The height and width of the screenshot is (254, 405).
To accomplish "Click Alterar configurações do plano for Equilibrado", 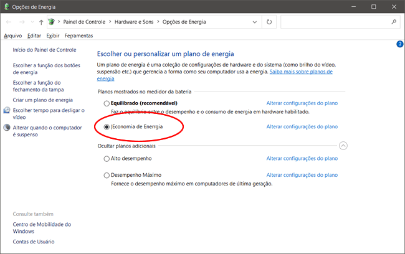I will pyautogui.click(x=302, y=103).
